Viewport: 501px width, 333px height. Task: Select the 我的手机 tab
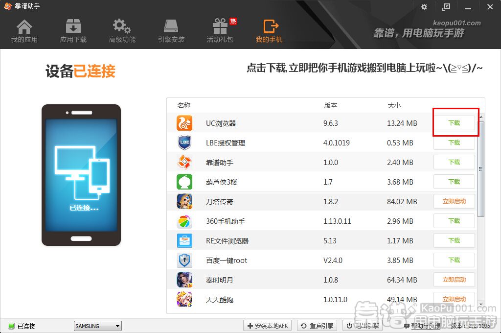pyautogui.click(x=269, y=31)
